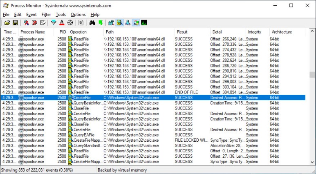Select row with Offset: 303,104 detail
Viewport: 316px width, 174px height.
(x=153, y=87)
